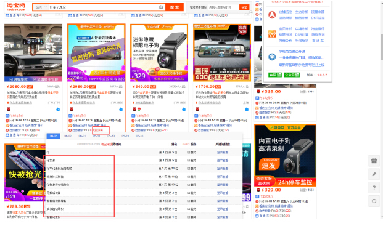Click the clock history icon in right sidebar

coord(374,201)
